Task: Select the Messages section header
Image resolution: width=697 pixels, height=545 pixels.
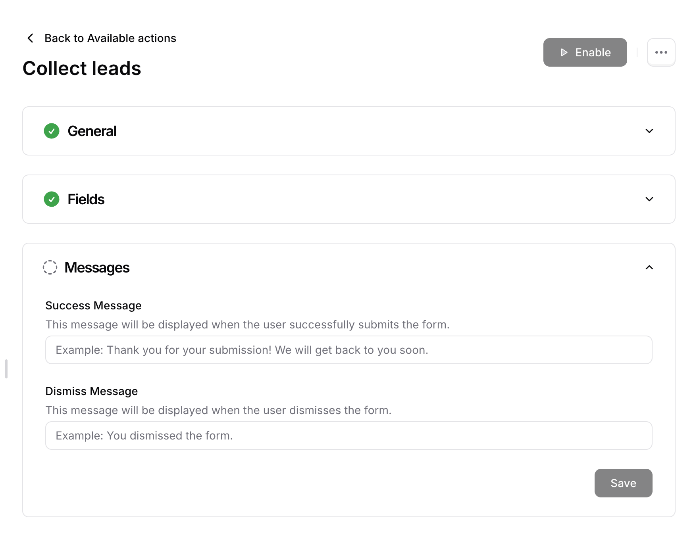Action: 97,268
